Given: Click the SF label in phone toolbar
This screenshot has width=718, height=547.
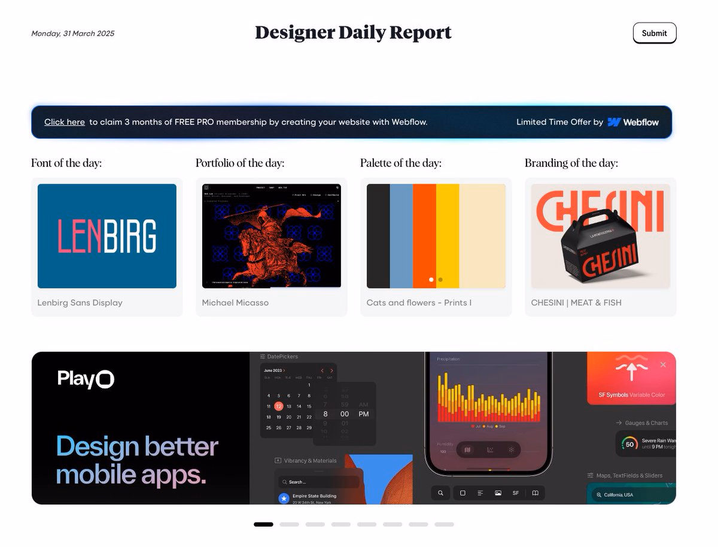Looking at the screenshot, I should (516, 493).
